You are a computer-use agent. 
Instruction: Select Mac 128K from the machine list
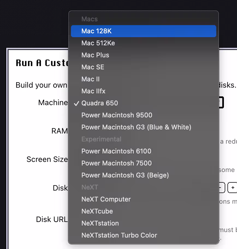pos(143,31)
